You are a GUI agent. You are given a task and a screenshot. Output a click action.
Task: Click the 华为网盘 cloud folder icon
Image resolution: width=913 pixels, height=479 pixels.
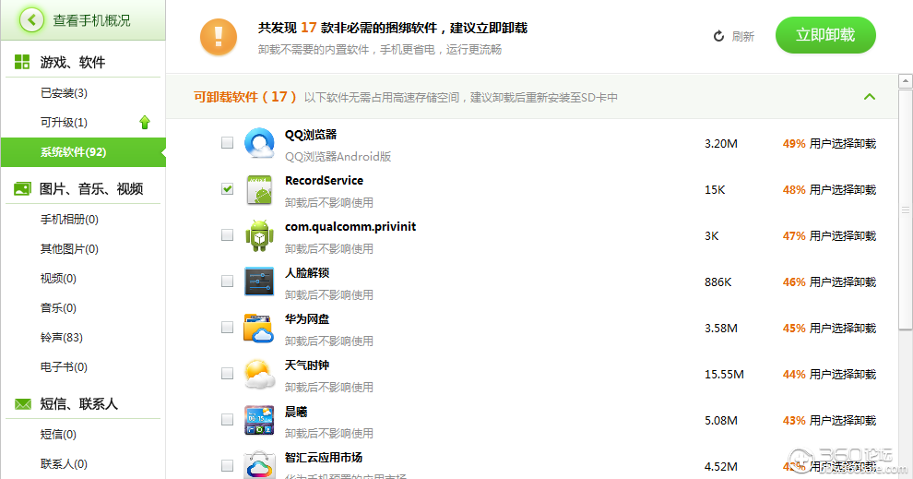coord(259,328)
